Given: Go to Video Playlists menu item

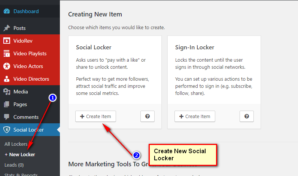Looking at the screenshot, I should pos(30,53).
